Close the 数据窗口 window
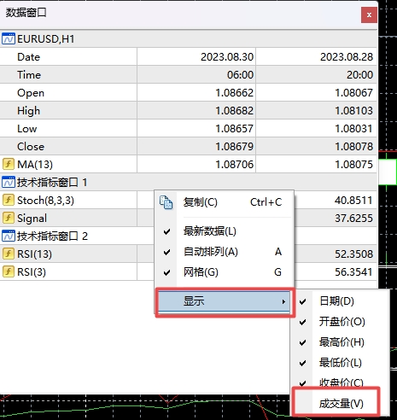The image size is (397, 420). click(x=369, y=15)
